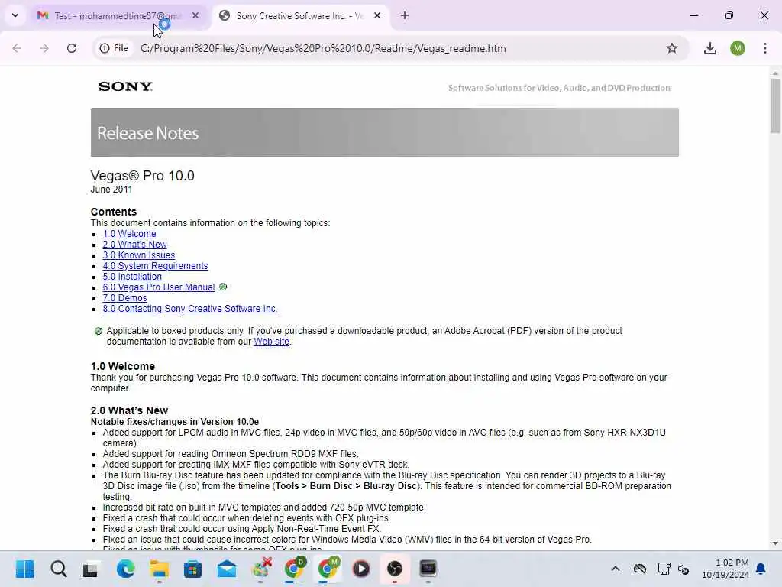Open Task View in the taskbar
The image size is (782, 587).
(x=91, y=569)
